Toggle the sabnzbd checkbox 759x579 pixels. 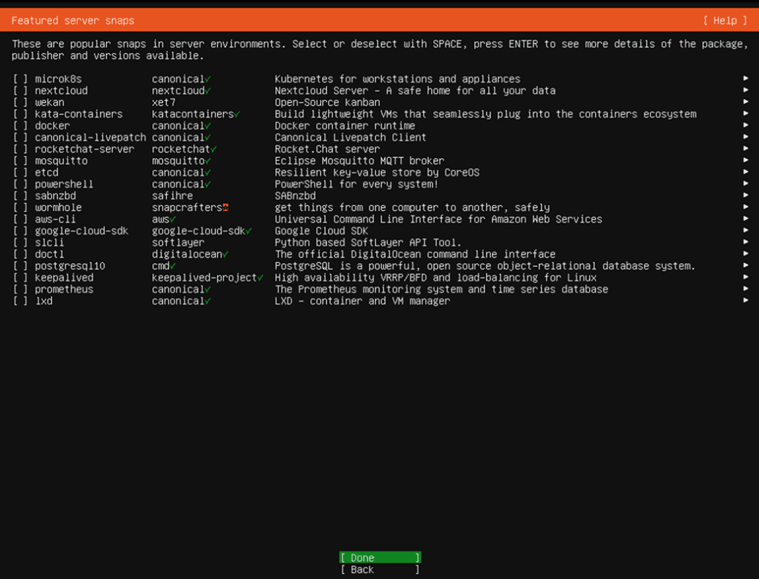[x=20, y=196]
